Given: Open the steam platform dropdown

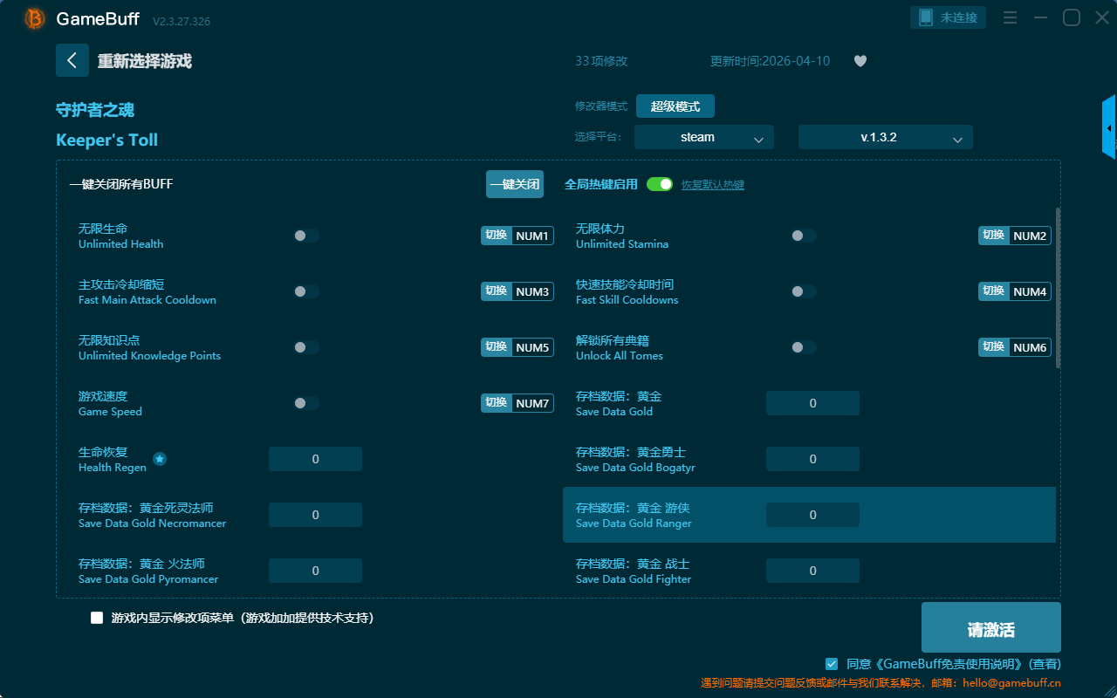Looking at the screenshot, I should point(703,137).
